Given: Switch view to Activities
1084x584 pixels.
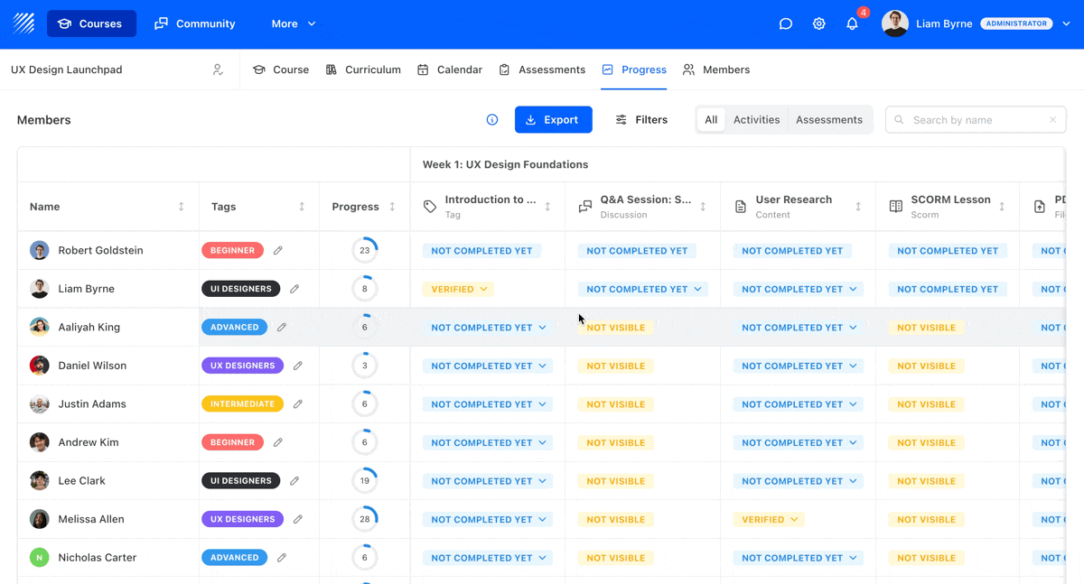Looking at the screenshot, I should [x=756, y=120].
